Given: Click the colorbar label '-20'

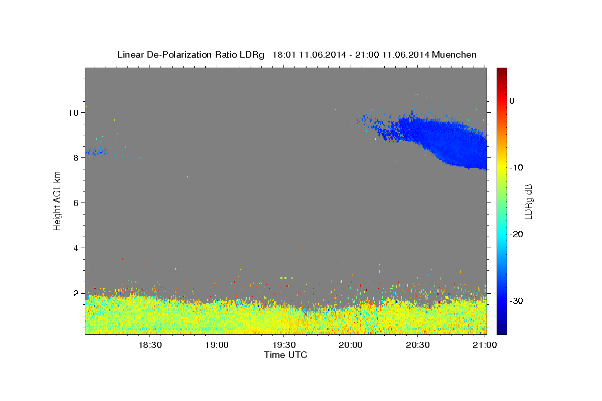Looking at the screenshot, I should coord(517,234).
